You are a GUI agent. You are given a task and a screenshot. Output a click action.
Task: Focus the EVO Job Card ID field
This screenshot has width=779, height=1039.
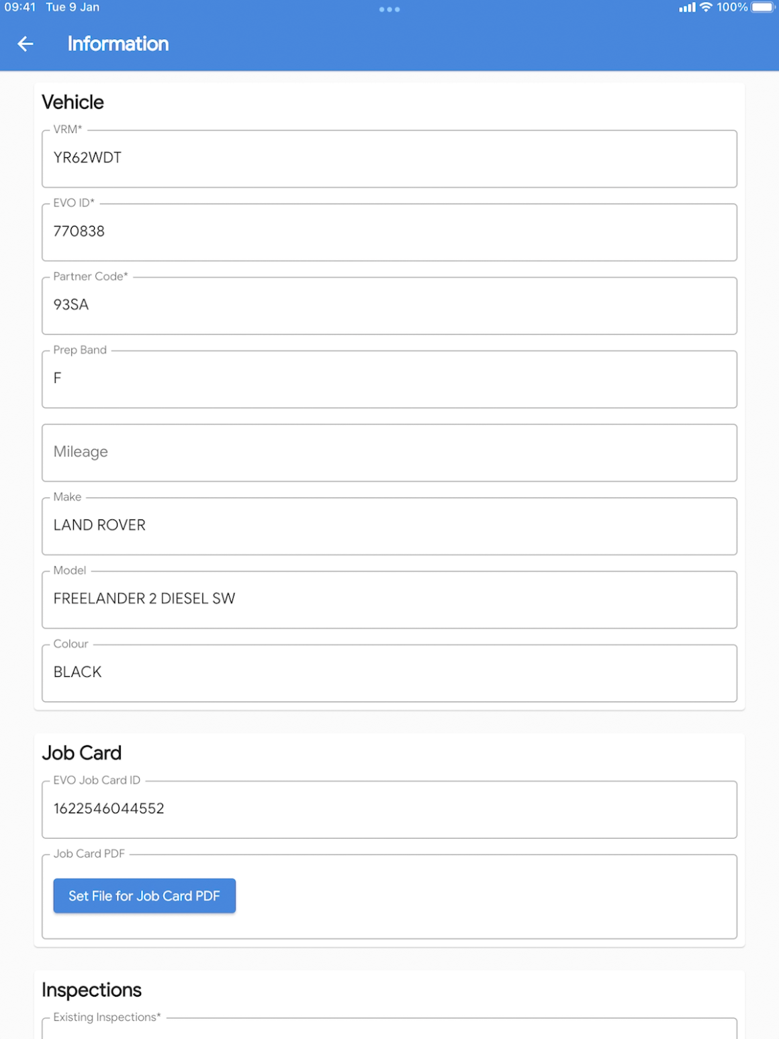coord(389,809)
